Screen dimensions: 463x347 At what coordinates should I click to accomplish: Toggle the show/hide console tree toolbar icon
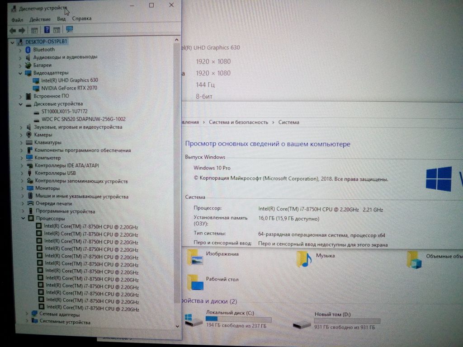coord(34,30)
